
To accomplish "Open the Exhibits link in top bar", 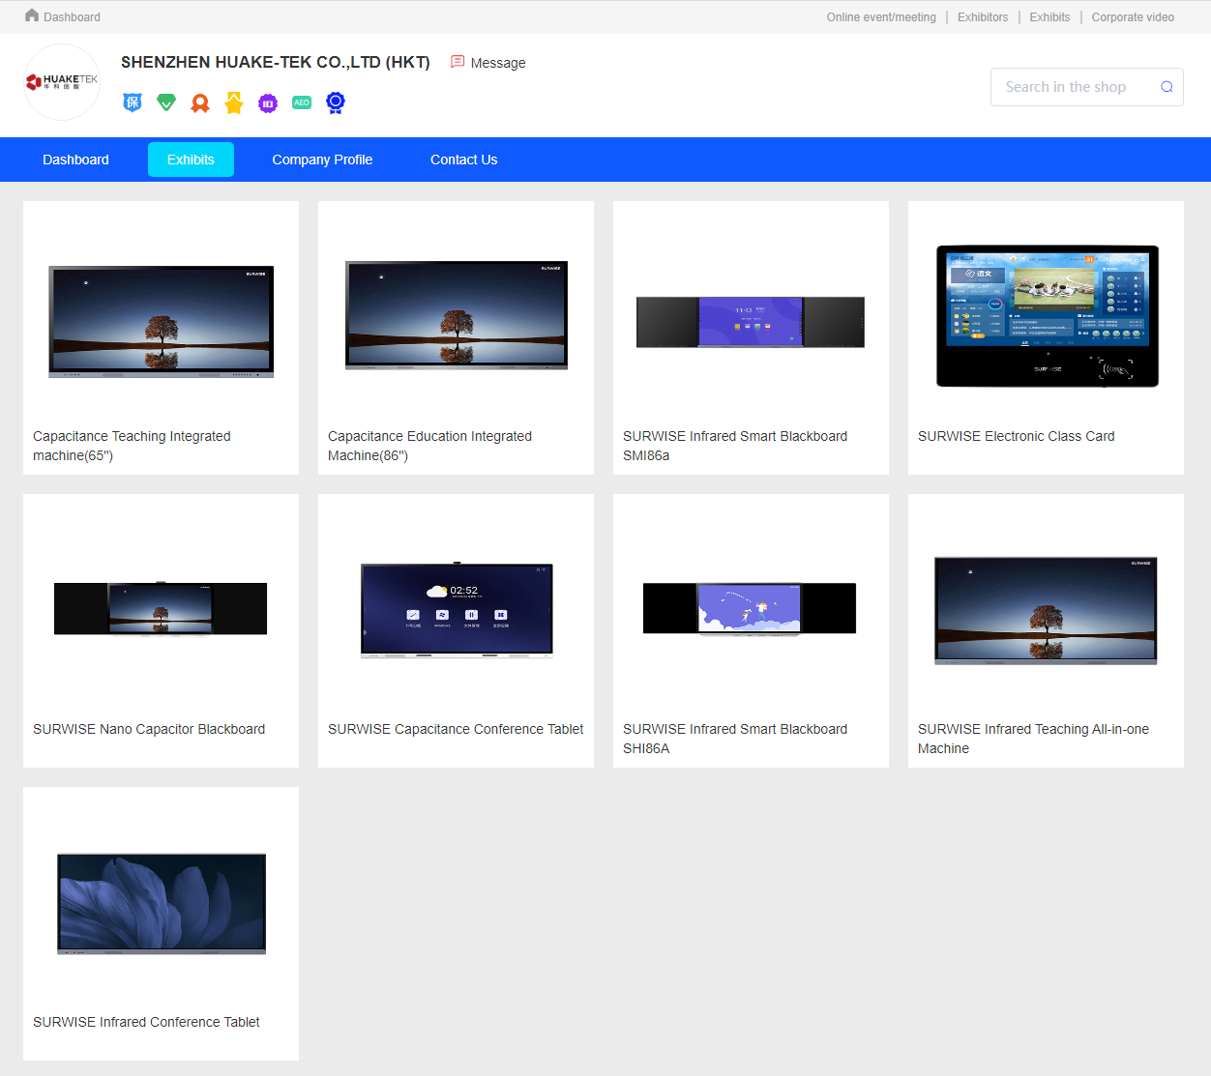I will pyautogui.click(x=1049, y=17).
